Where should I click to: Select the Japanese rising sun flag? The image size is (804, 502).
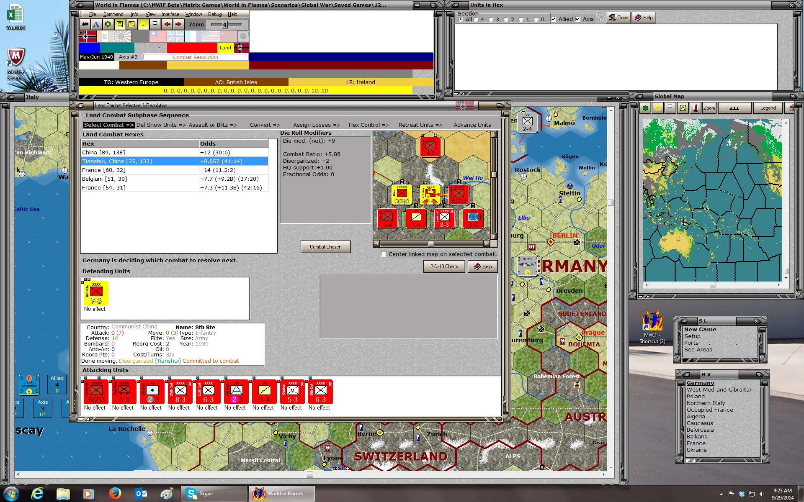(x=123, y=36)
